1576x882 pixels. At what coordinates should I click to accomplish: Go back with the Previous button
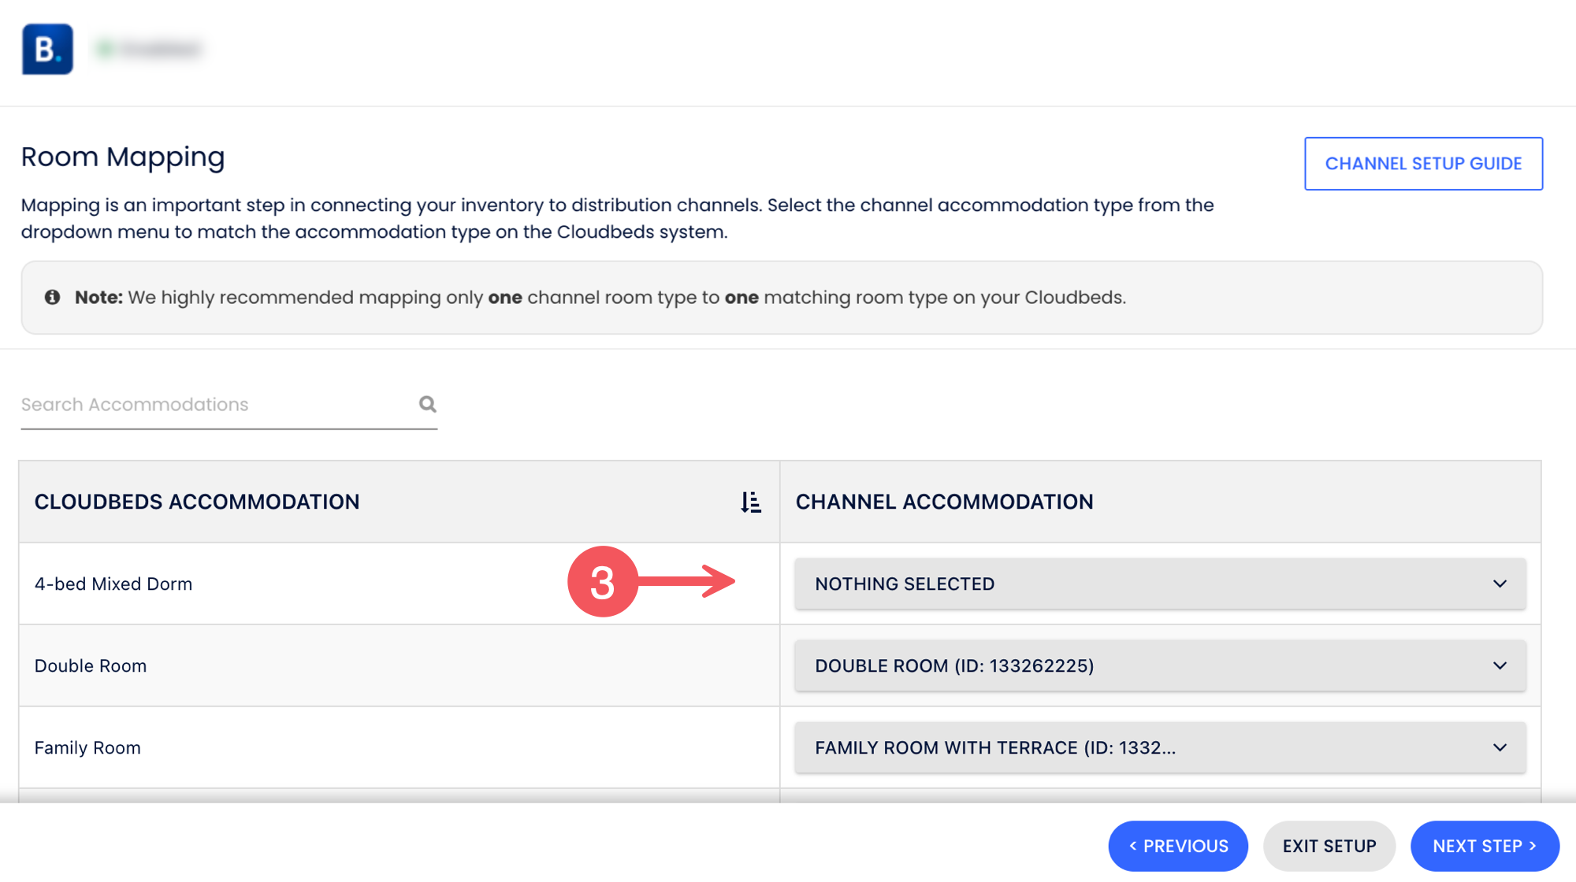pos(1177,846)
